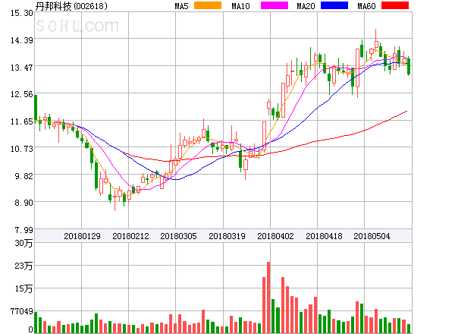Image resolution: width=455 pixels, height=334 pixels.
Task: Click the 10.73 price axis label
Action: (22, 149)
